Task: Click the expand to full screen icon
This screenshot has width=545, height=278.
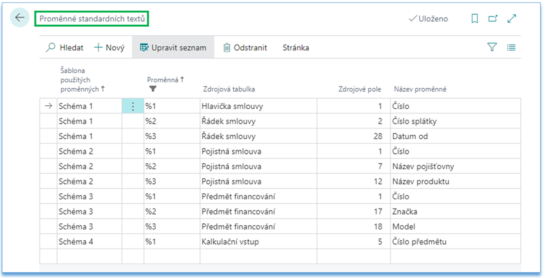Action: (511, 19)
